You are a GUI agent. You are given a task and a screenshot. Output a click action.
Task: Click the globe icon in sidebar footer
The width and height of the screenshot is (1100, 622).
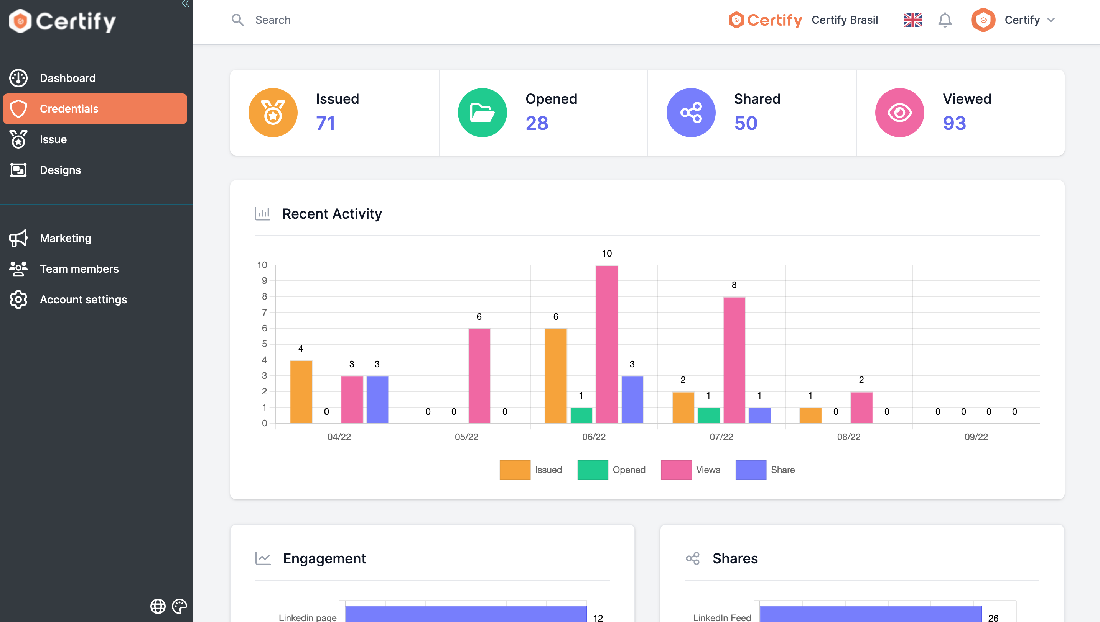point(158,606)
